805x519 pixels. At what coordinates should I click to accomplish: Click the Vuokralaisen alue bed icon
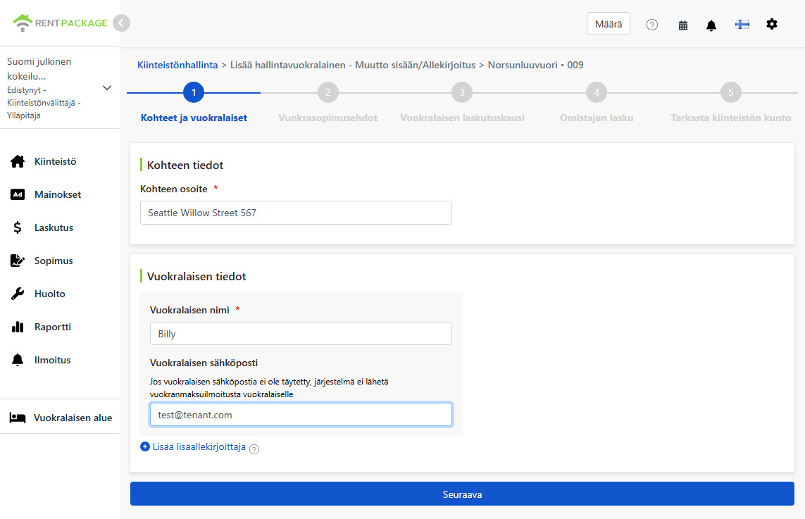click(18, 418)
